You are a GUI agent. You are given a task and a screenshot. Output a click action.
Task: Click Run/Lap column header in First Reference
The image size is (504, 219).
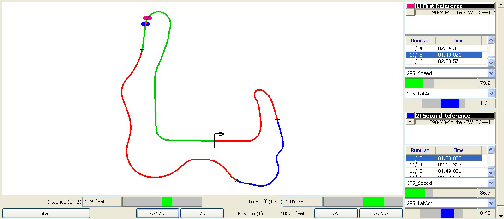(x=420, y=41)
